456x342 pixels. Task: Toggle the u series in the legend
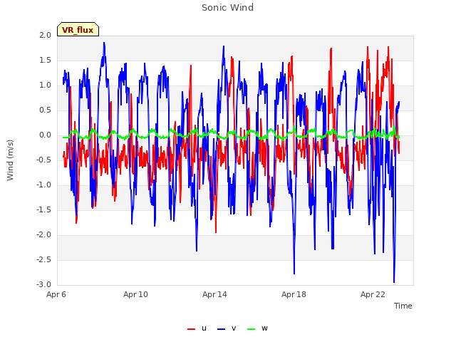coord(197,328)
